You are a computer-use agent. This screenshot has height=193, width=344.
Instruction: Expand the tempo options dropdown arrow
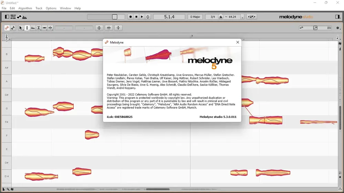tap(242, 17)
